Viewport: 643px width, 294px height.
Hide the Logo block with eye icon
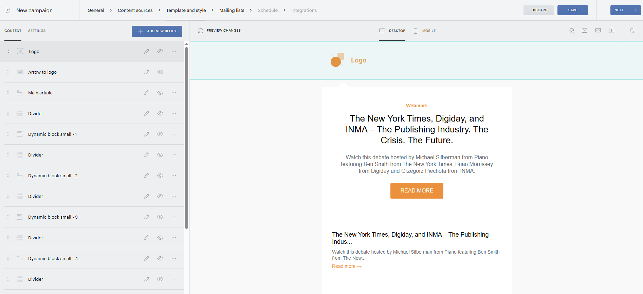click(160, 51)
